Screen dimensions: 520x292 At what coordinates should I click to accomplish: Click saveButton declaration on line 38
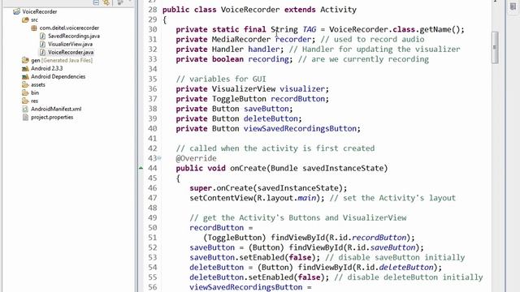click(x=266, y=109)
